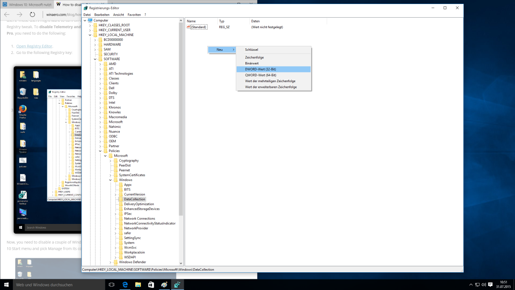This screenshot has height=290, width=515.
Task: Select Zeichenfolge in the Neu submenu
Action: coord(274,57)
